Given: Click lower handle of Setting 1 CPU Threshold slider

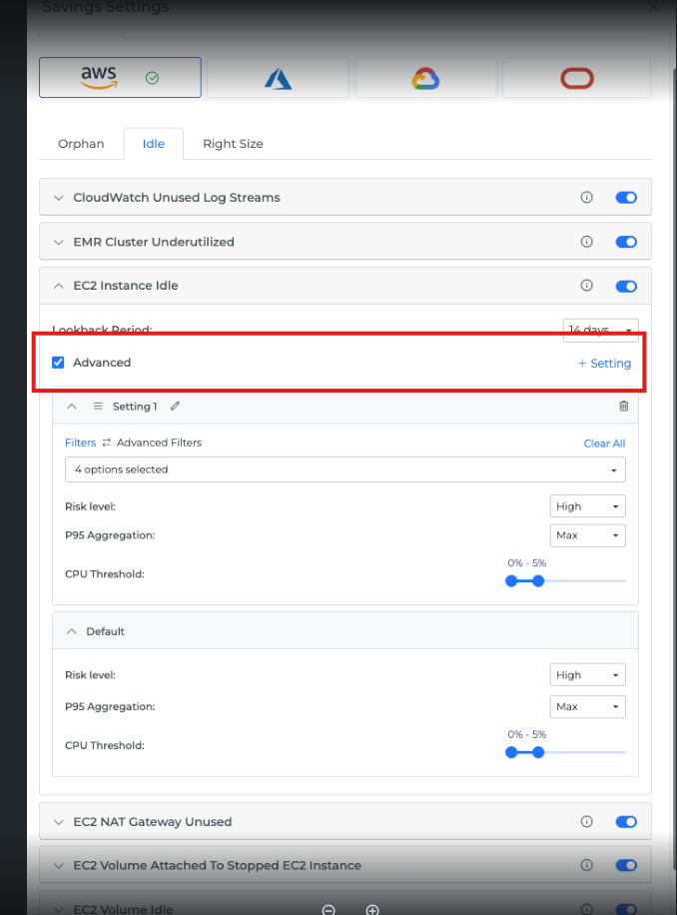Looking at the screenshot, I should (511, 580).
